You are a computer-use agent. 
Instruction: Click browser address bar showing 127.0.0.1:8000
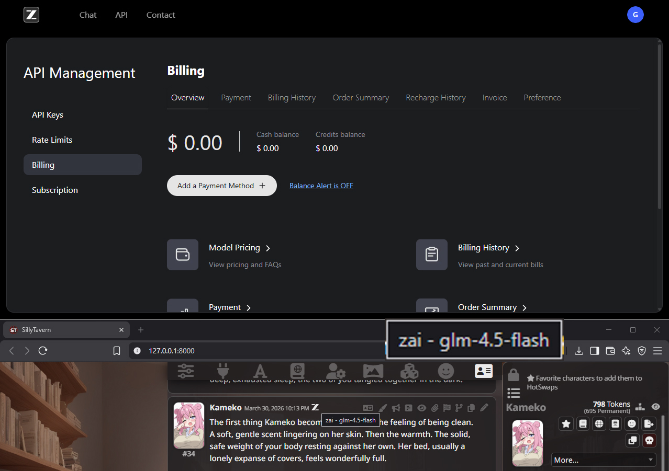point(257,351)
